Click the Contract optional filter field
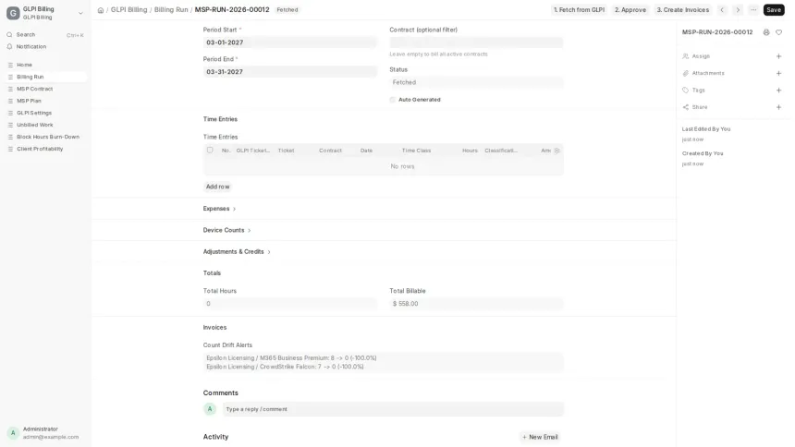 476,42
